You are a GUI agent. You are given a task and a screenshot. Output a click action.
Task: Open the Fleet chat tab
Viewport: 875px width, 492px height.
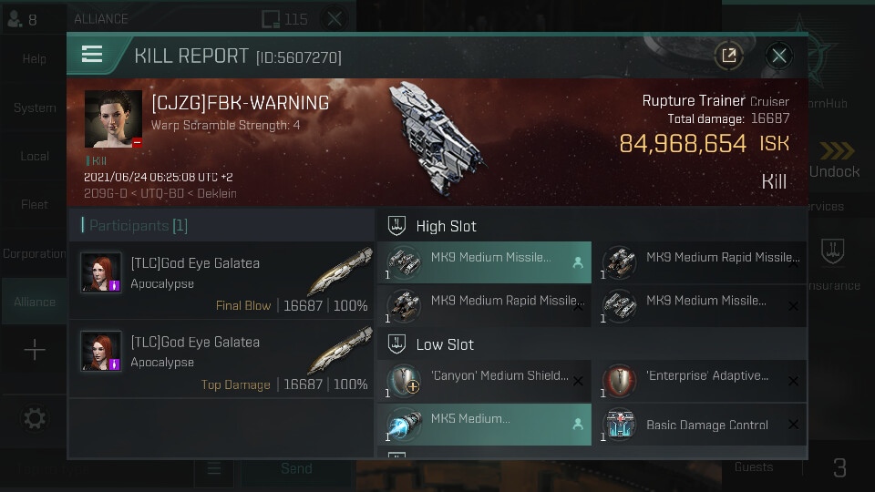tap(35, 205)
